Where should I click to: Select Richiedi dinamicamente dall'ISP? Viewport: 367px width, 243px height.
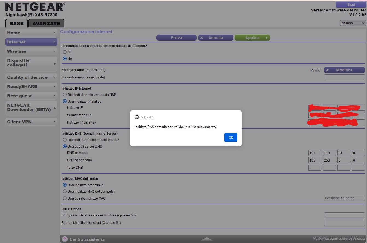click(x=65, y=95)
